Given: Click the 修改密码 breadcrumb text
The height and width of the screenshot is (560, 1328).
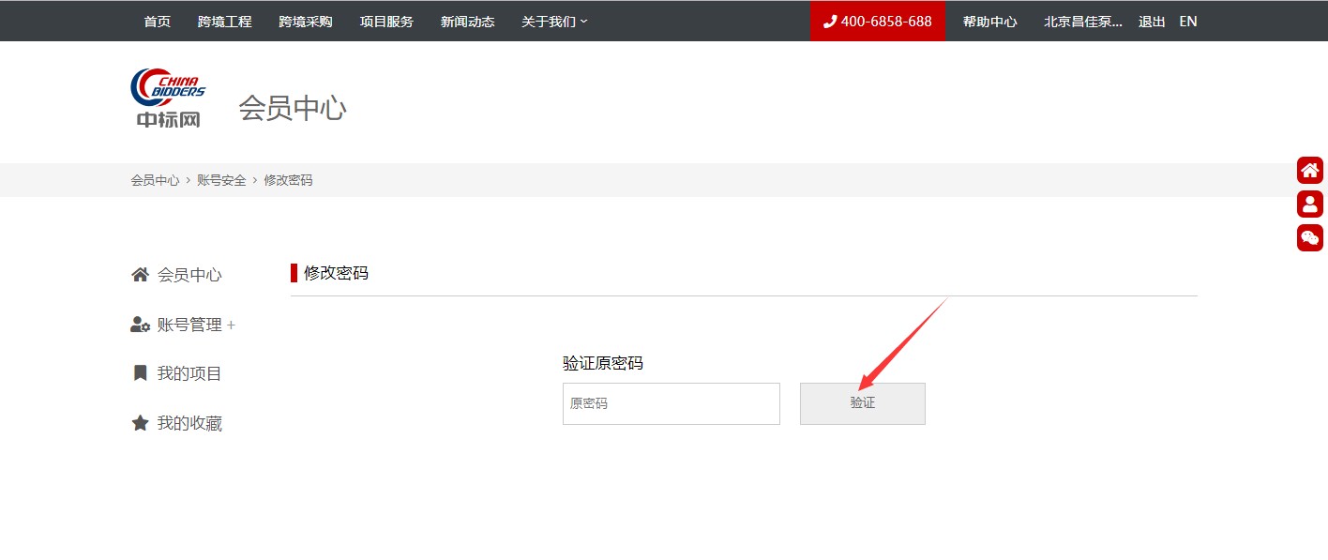Looking at the screenshot, I should pos(288,180).
